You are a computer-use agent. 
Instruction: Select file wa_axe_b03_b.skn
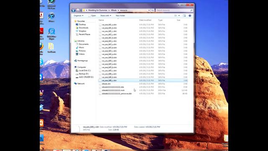click(109, 47)
